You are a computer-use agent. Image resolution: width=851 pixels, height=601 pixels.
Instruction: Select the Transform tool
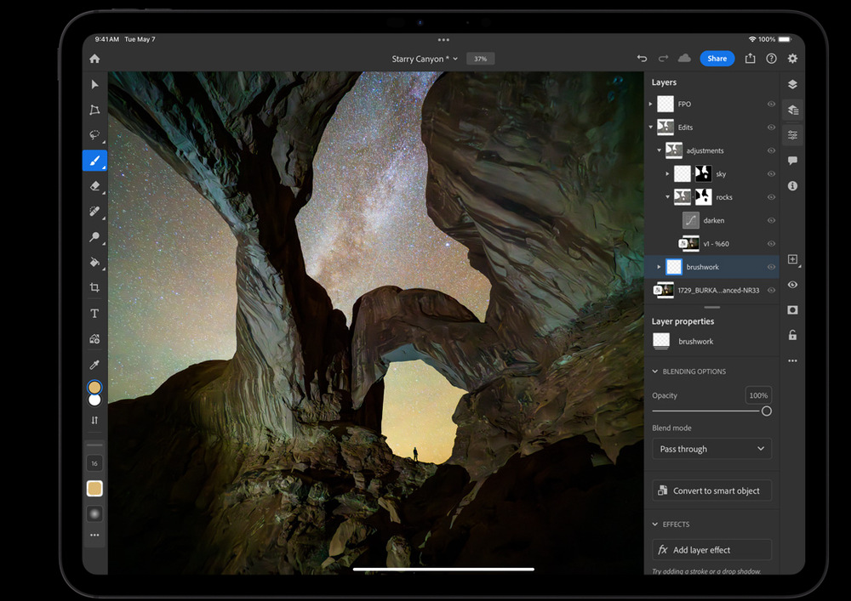pos(94,110)
